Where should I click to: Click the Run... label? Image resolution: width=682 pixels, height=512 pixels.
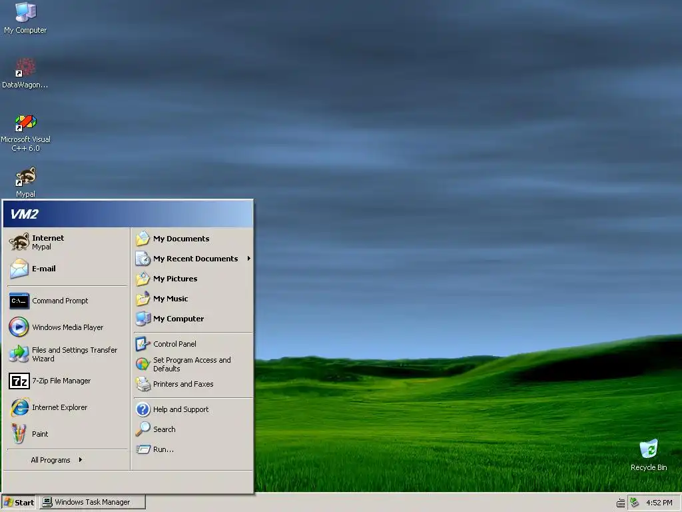[x=163, y=449]
